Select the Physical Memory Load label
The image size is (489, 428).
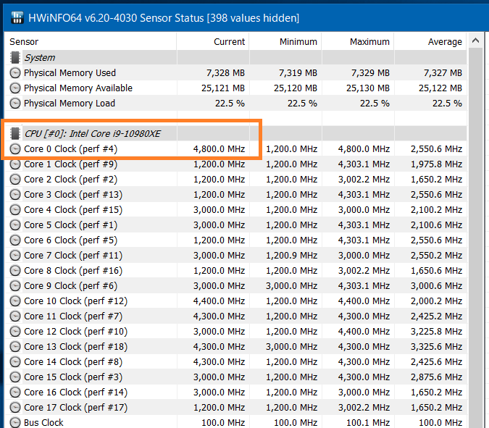click(x=70, y=103)
